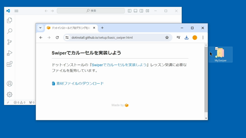This screenshot has height=138, width=246.
Task: Click the dotinstall logo next to Made by
Action: pos(126,105)
